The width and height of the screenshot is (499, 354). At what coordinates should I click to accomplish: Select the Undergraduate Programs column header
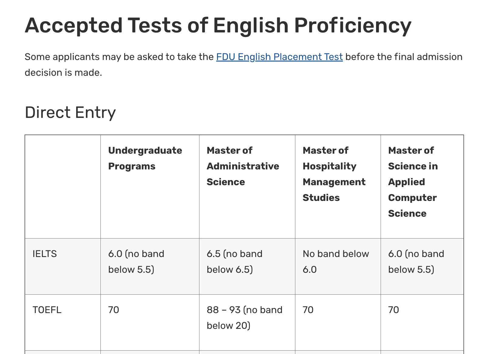pos(145,158)
